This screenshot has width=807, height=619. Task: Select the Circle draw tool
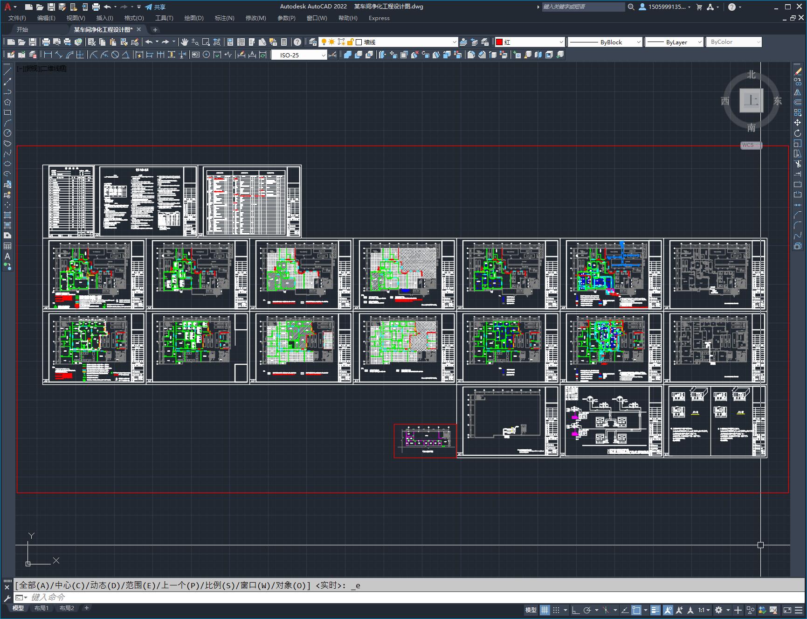pyautogui.click(x=7, y=133)
